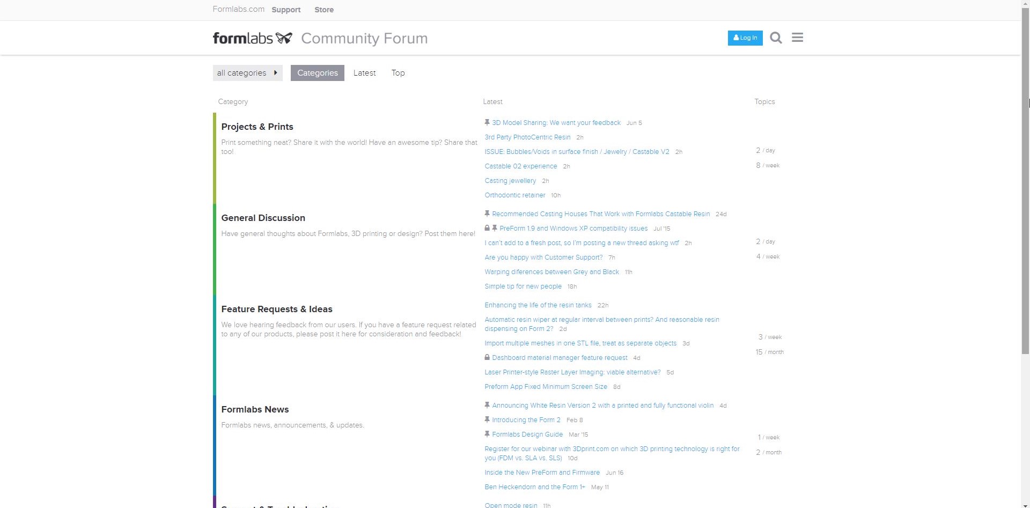Open Enhancing the life of resin tanks
1030x508 pixels.
pos(538,305)
